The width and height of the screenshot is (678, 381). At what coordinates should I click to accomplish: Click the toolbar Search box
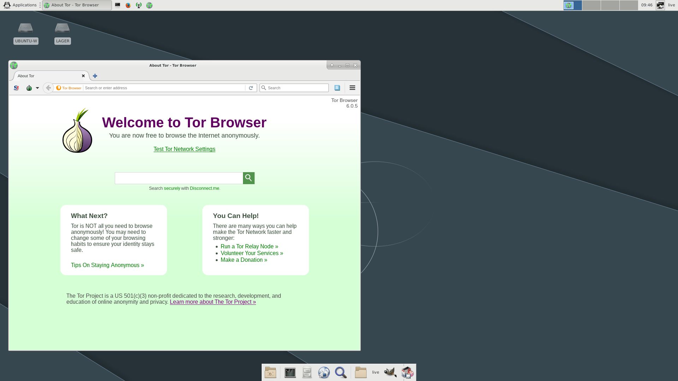[x=294, y=88]
